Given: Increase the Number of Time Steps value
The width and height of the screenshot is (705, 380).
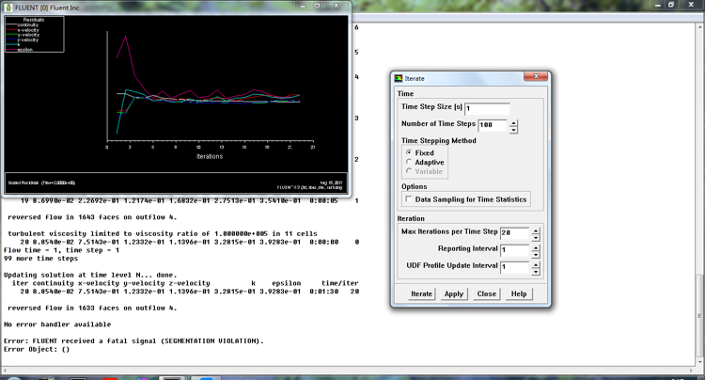Looking at the screenshot, I should (x=513, y=121).
